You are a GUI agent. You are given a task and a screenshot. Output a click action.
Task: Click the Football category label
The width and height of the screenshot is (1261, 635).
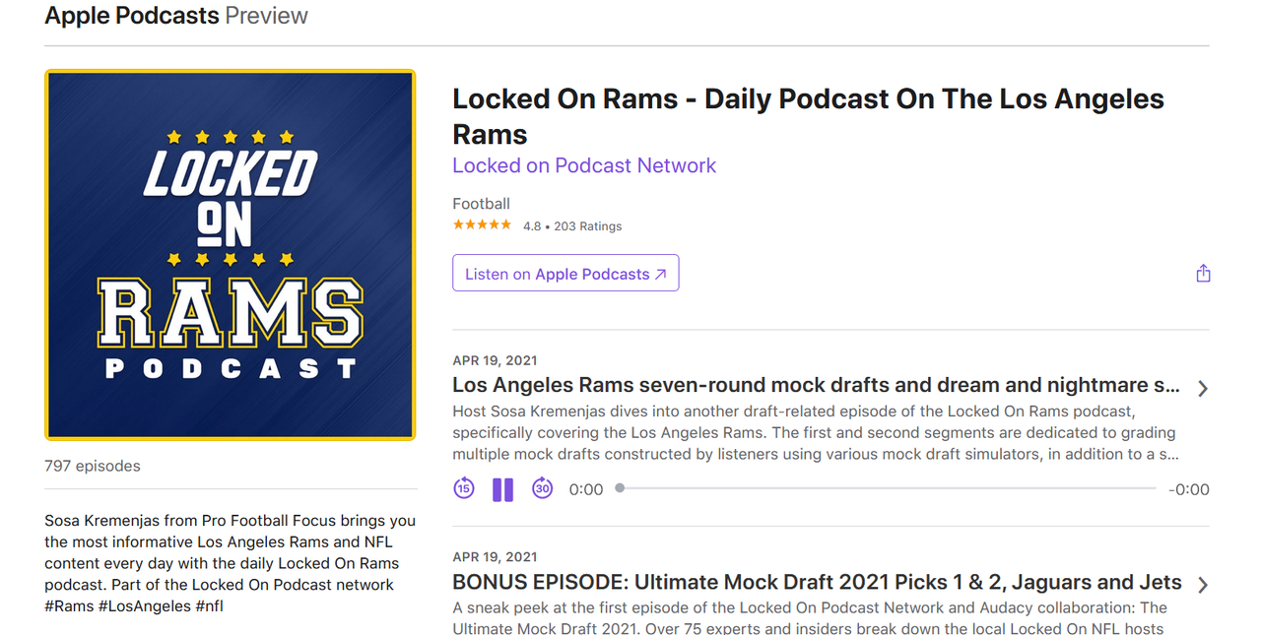click(481, 204)
